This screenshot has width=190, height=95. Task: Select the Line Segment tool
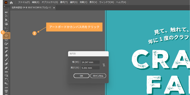[6, 31]
